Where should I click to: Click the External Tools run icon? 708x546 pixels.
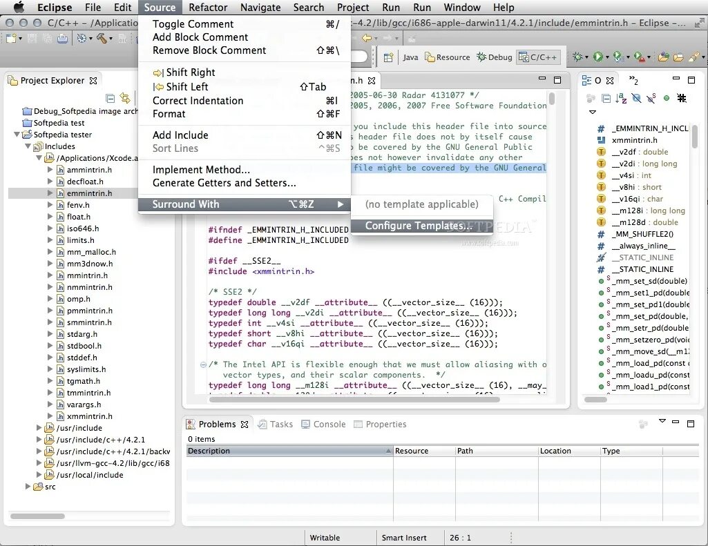pyautogui.click(x=639, y=57)
